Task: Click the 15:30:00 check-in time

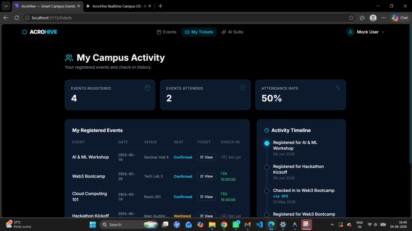Action: (x=228, y=200)
